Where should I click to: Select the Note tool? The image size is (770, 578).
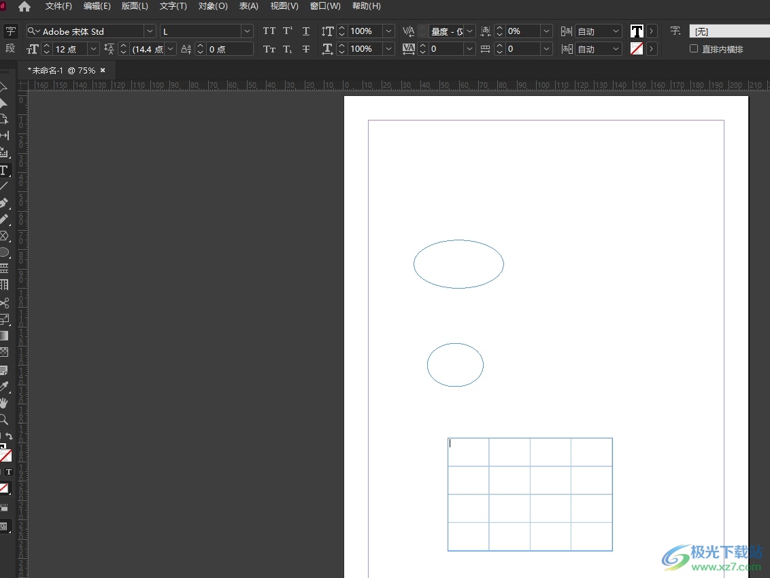tap(4, 370)
